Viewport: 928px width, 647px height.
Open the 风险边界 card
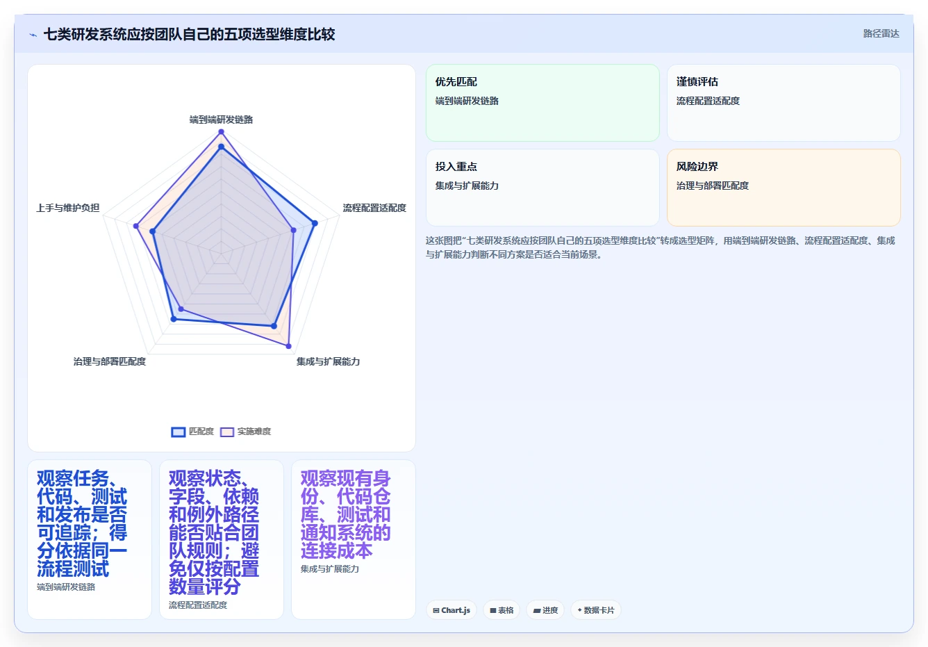(784, 188)
